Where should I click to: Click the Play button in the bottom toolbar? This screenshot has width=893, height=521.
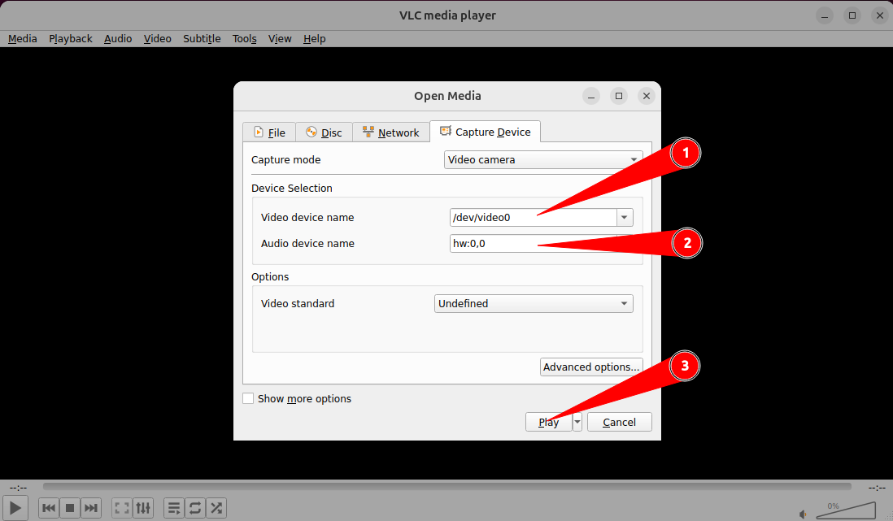15,508
